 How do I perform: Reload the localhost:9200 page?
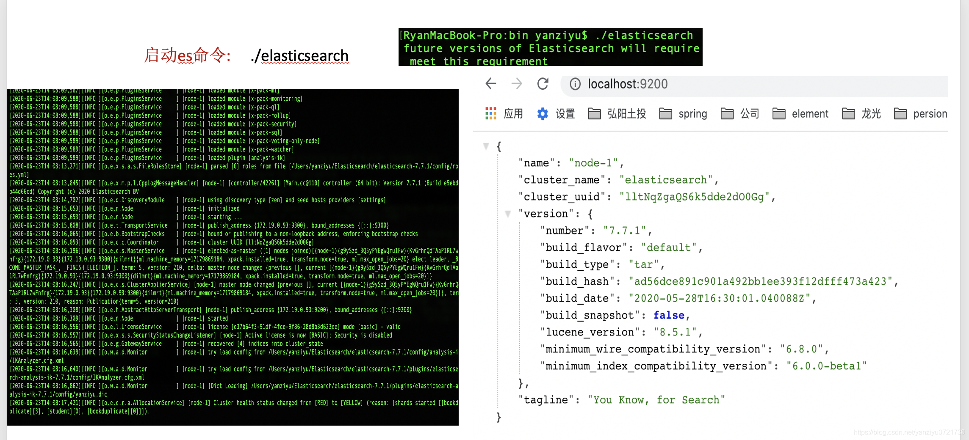click(x=543, y=84)
